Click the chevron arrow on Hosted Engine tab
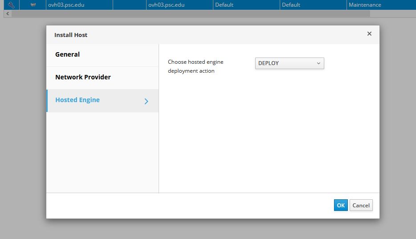416x239 pixels. point(147,101)
